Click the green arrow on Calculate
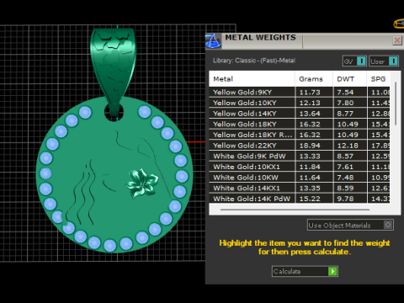404x303 pixels. [332, 271]
